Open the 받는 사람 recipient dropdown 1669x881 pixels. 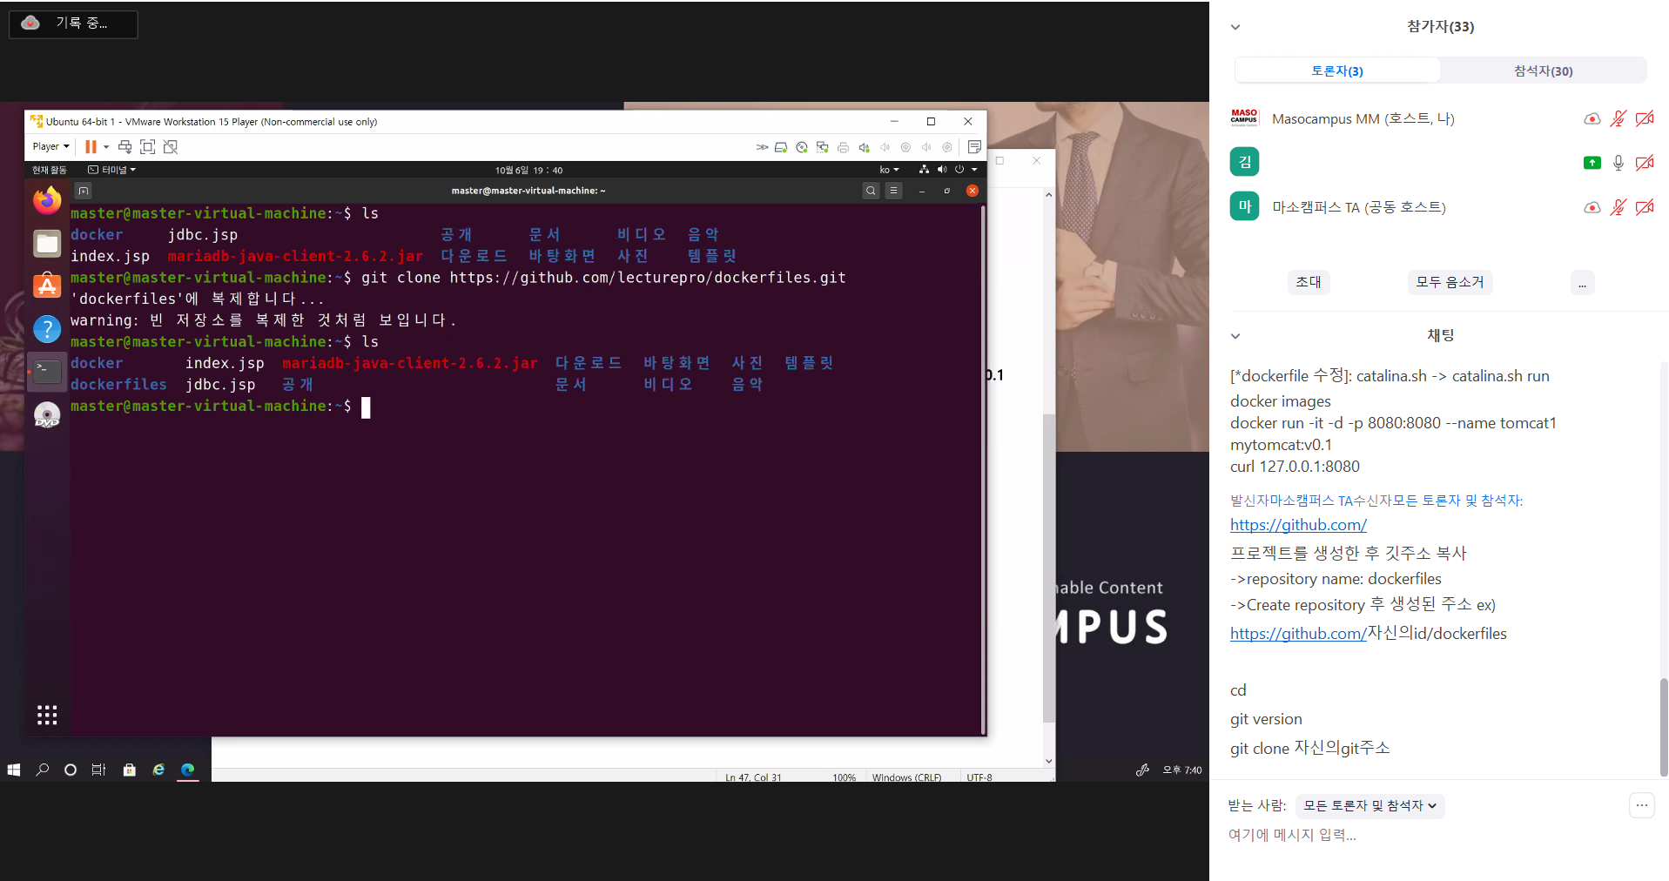click(1370, 806)
